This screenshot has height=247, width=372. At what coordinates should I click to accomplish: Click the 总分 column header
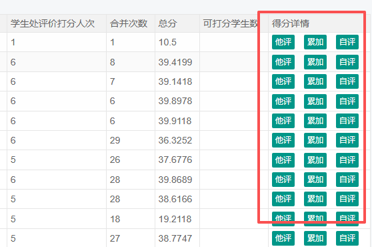tap(177, 23)
